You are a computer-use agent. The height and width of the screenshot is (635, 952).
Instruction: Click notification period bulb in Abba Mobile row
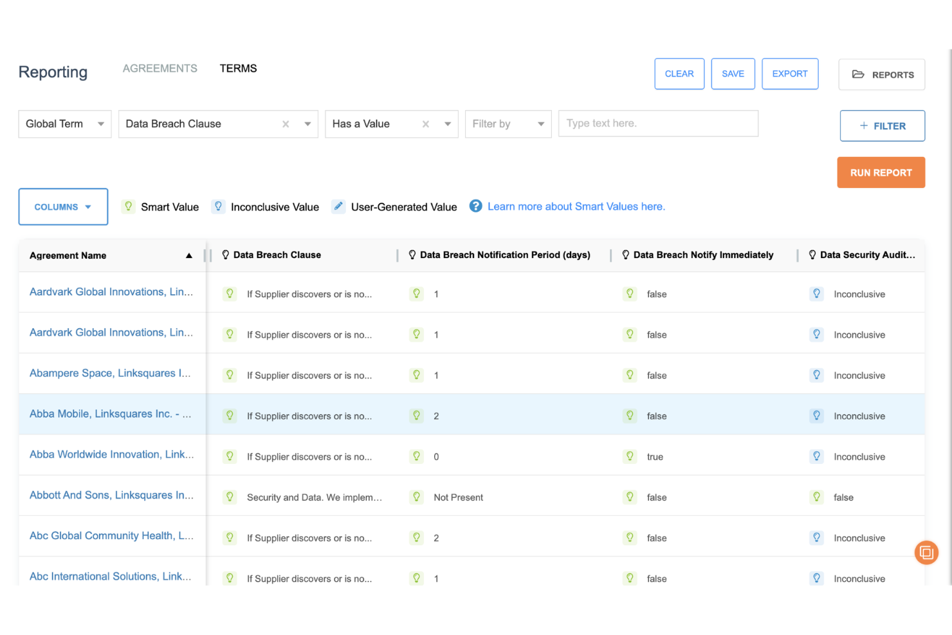tap(417, 416)
